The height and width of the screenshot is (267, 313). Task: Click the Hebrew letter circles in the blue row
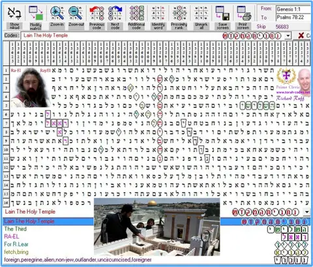point(275,221)
